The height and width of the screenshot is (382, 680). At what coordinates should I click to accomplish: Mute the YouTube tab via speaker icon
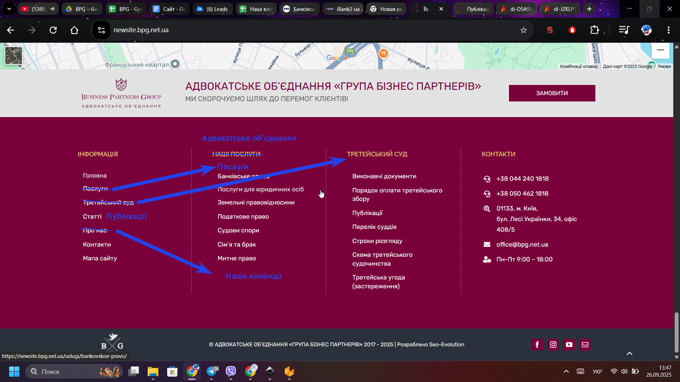(x=53, y=9)
